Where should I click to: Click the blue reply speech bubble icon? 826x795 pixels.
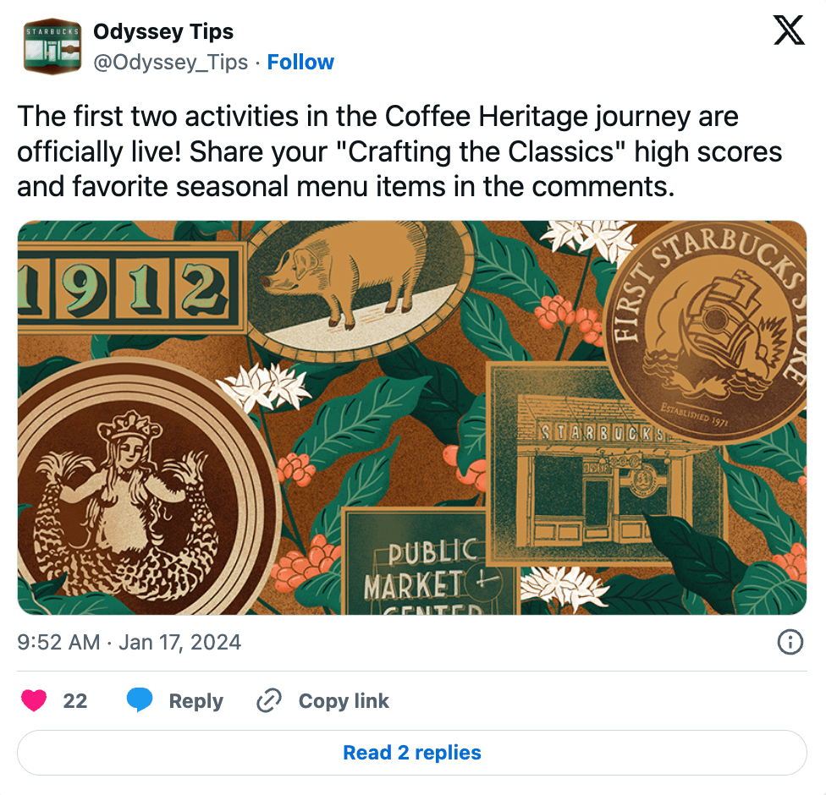[140, 700]
